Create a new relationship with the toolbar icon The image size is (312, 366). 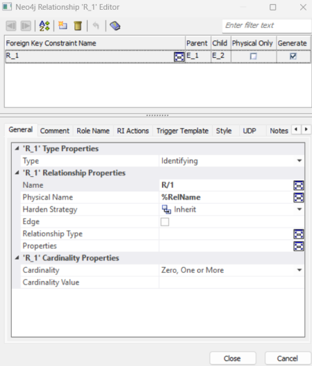[63, 26]
